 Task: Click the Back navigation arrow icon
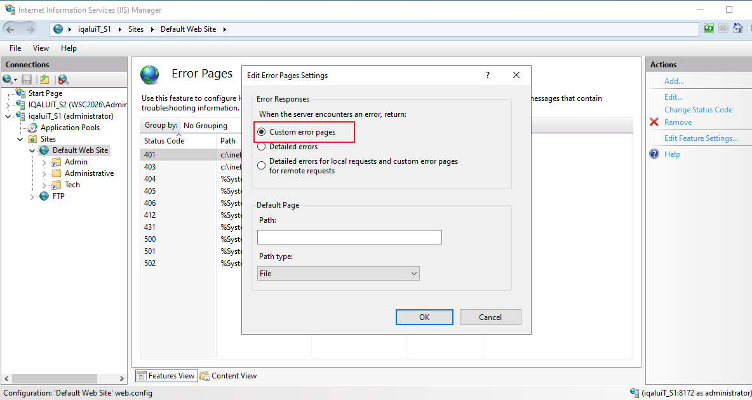pyautogui.click(x=11, y=29)
